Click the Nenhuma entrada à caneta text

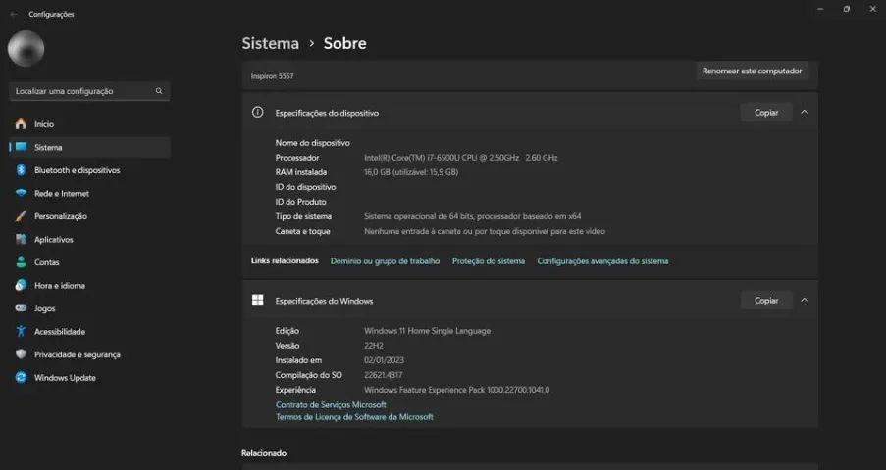pyautogui.click(x=485, y=231)
